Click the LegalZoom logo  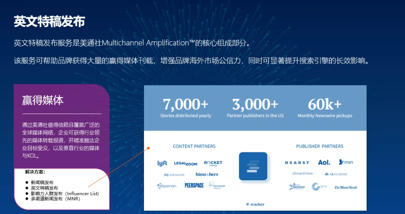pyautogui.click(x=186, y=163)
